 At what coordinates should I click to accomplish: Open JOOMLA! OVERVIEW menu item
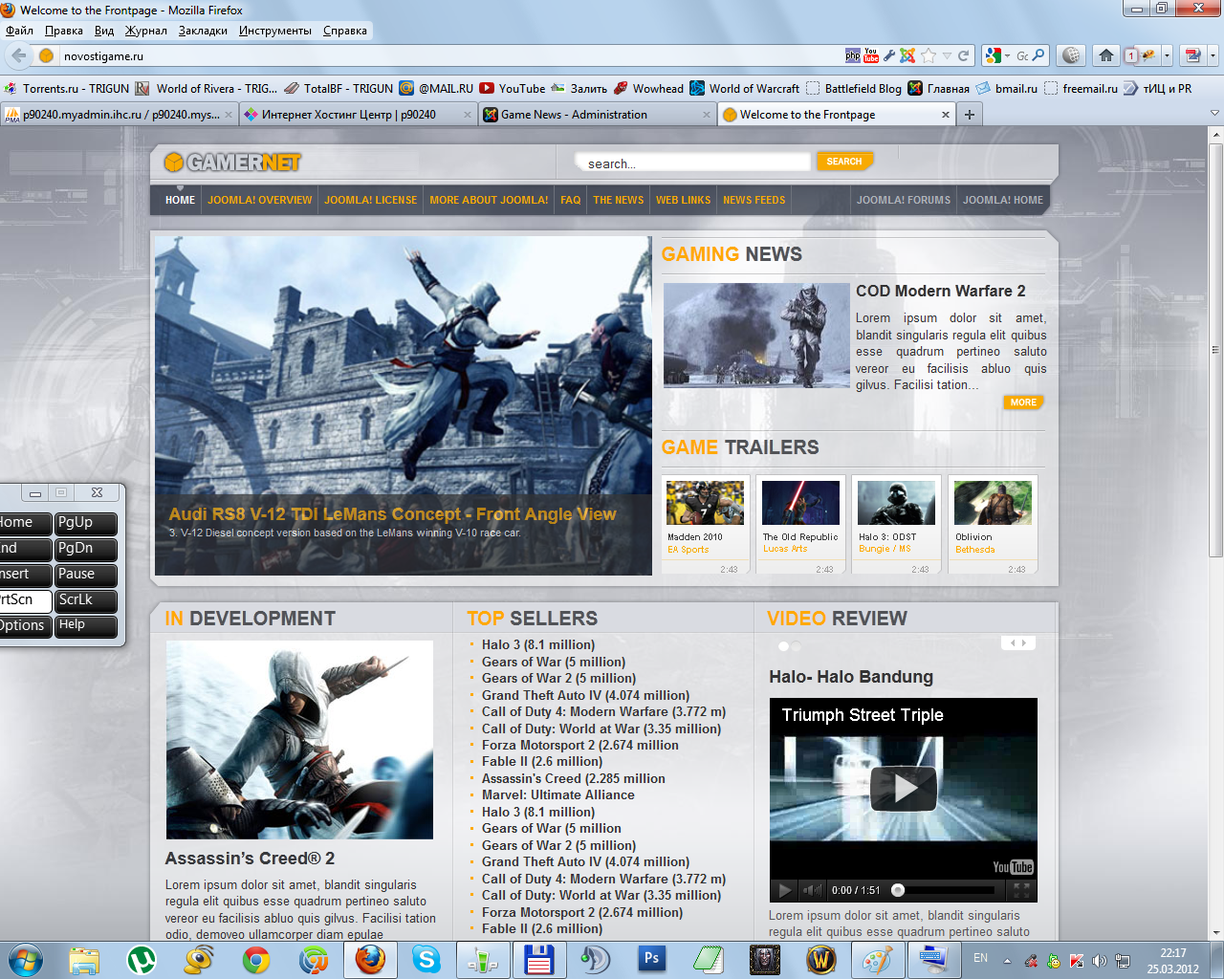(x=260, y=200)
